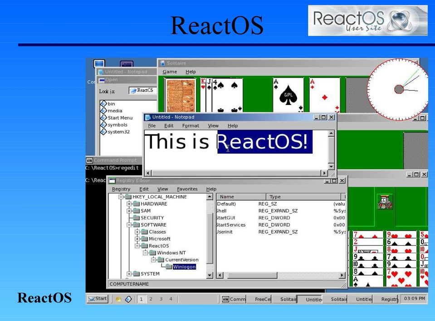Viewport: 435px width, 321px height.
Task: Select the media folder icon in Open dialog
Action: (x=103, y=110)
